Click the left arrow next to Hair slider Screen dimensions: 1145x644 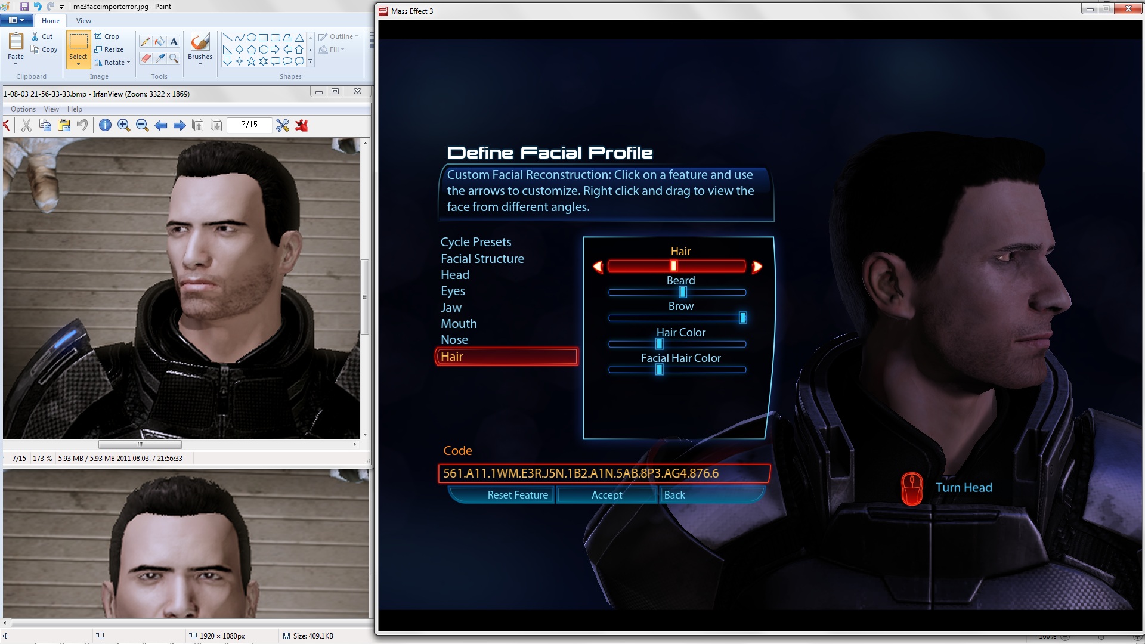(x=598, y=267)
